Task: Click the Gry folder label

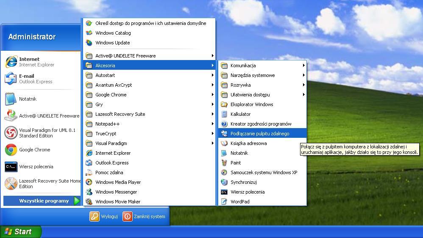Action: pyautogui.click(x=99, y=104)
